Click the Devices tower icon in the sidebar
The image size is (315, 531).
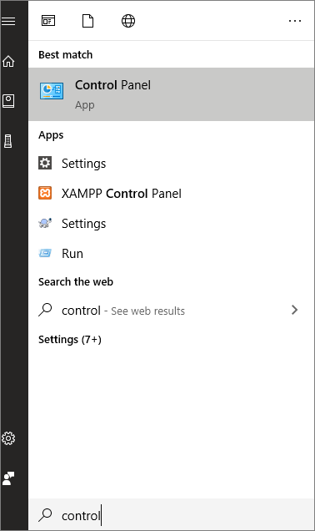[x=8, y=141]
